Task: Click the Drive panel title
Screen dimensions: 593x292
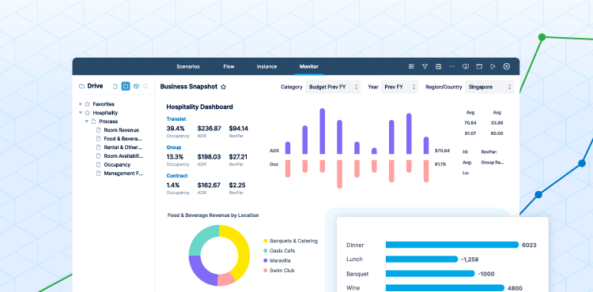Action: pos(95,86)
